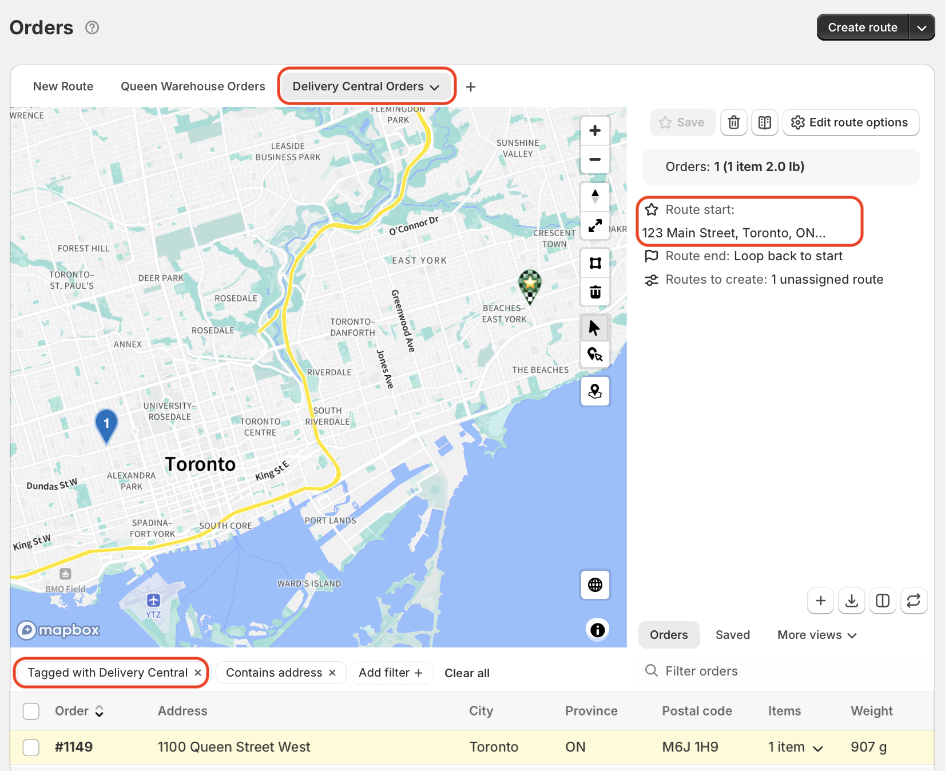Select the polygon draw tool
The height and width of the screenshot is (771, 945).
tap(595, 263)
